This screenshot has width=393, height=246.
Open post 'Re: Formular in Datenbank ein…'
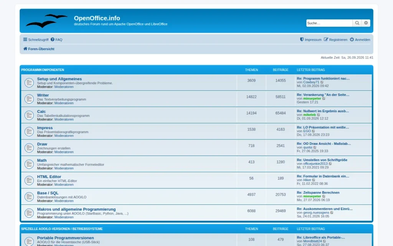(x=323, y=176)
